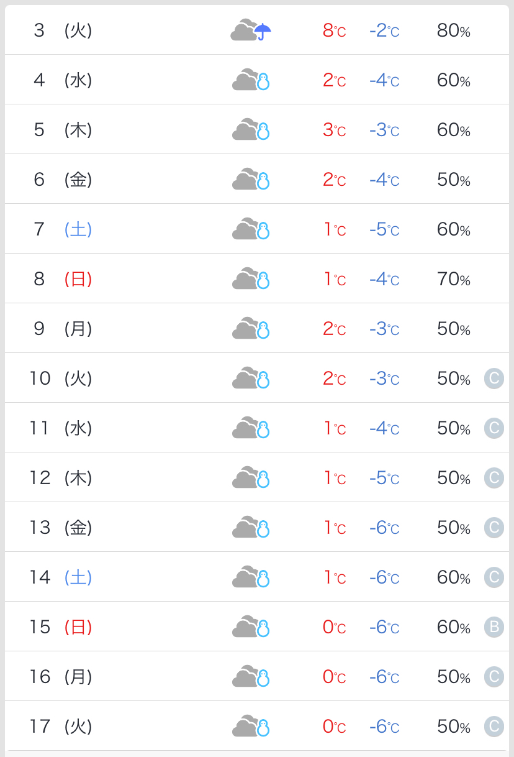Click the snow cloud icon for day 12
Image resolution: width=514 pixels, height=757 pixels.
coord(251,478)
